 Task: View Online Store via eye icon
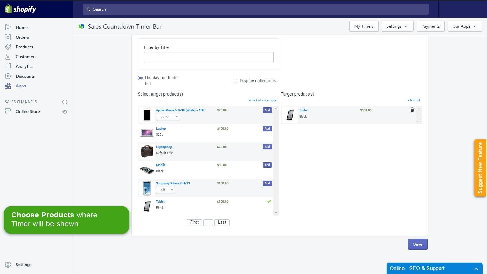pos(65,112)
